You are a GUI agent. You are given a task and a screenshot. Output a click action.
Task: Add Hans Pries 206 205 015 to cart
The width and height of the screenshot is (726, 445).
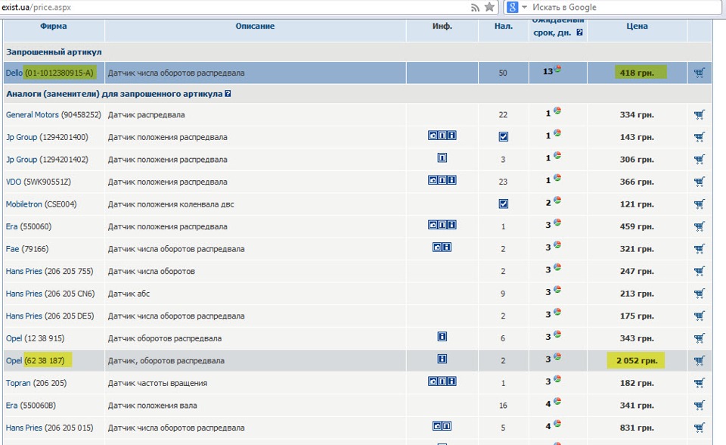click(x=699, y=428)
